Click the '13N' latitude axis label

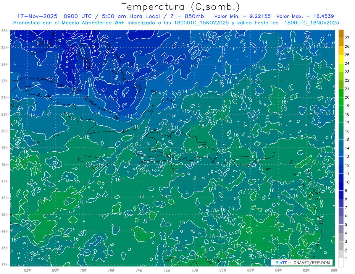(4, 248)
